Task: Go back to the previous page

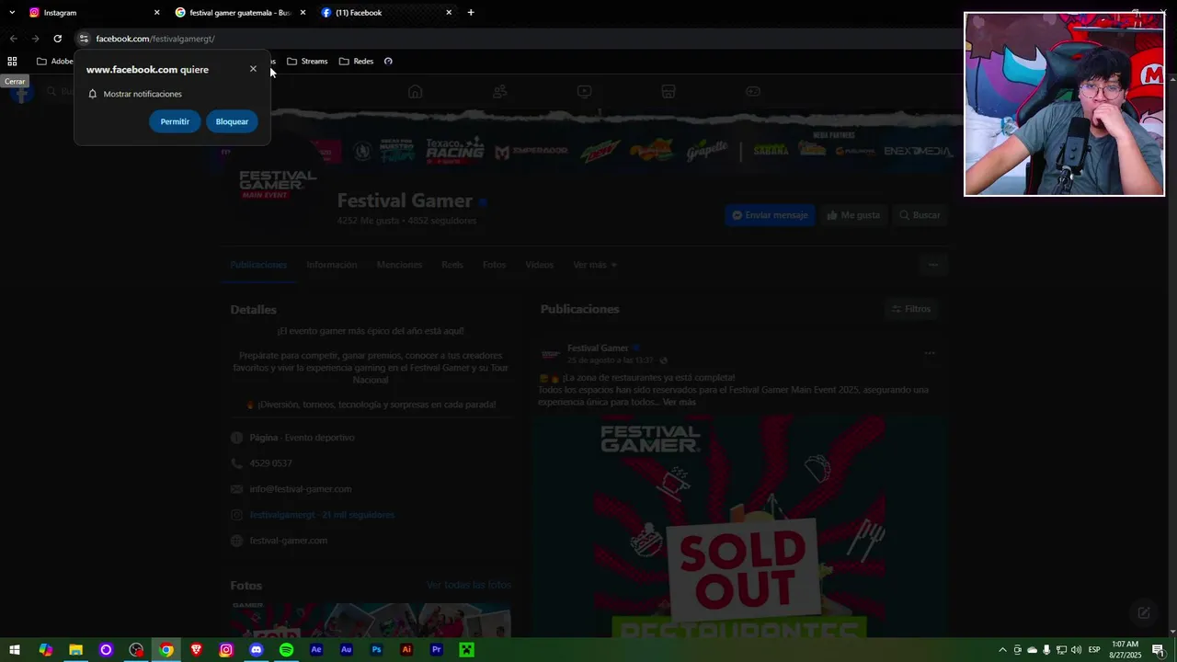Action: point(13,39)
